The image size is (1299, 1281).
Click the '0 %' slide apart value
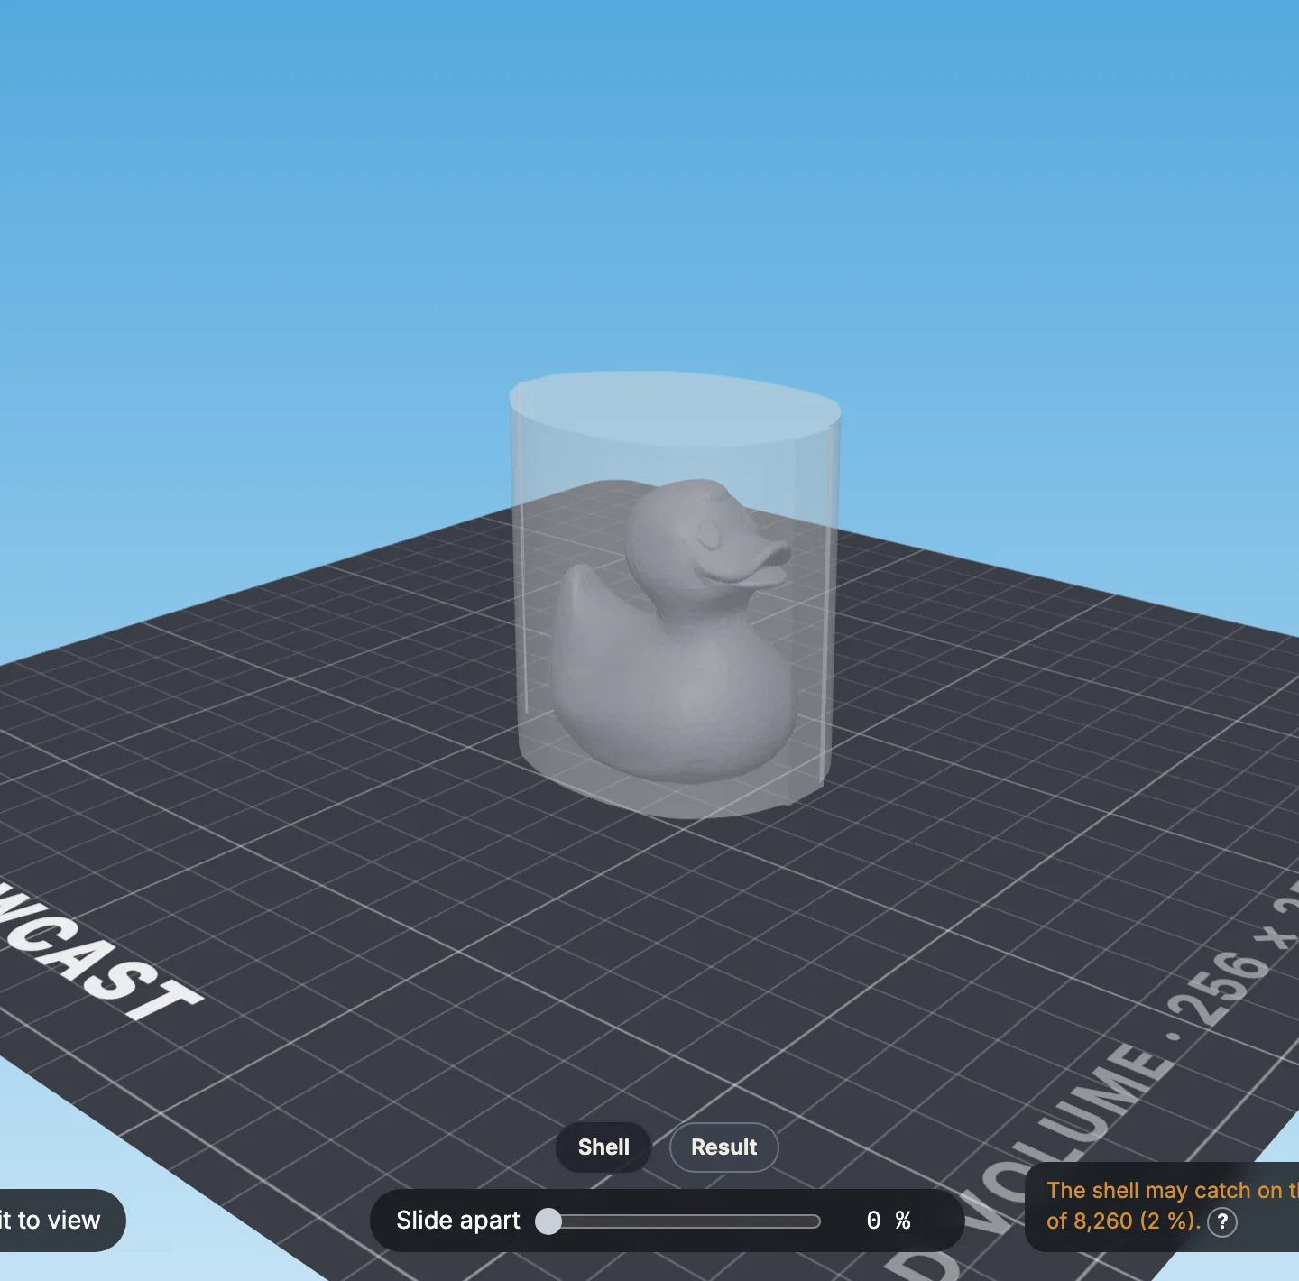tap(889, 1221)
